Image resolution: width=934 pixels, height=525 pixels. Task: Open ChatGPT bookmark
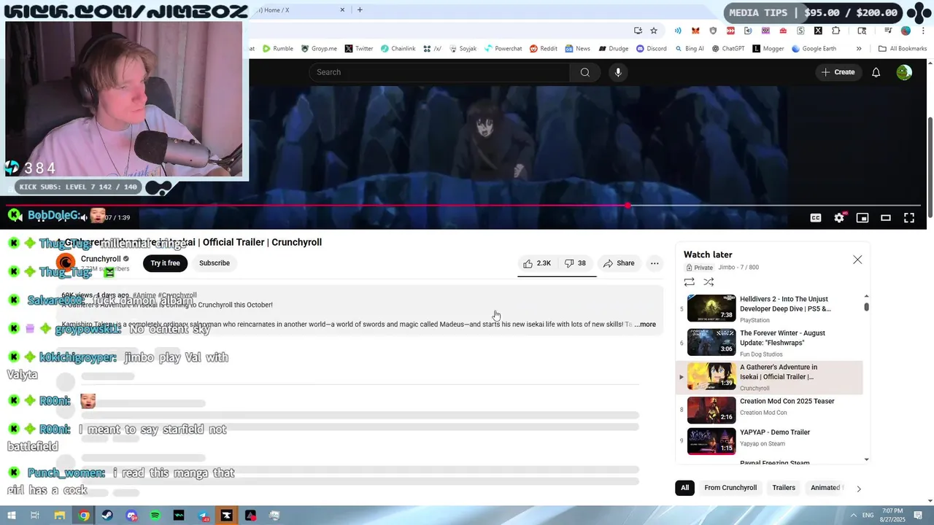tap(727, 49)
